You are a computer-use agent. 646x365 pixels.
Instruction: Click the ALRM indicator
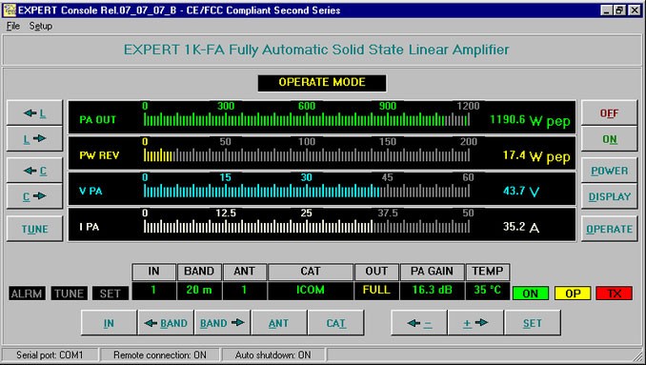[27, 294]
